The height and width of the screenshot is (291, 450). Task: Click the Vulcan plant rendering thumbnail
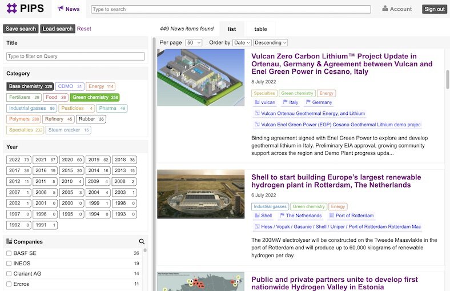click(x=200, y=77)
